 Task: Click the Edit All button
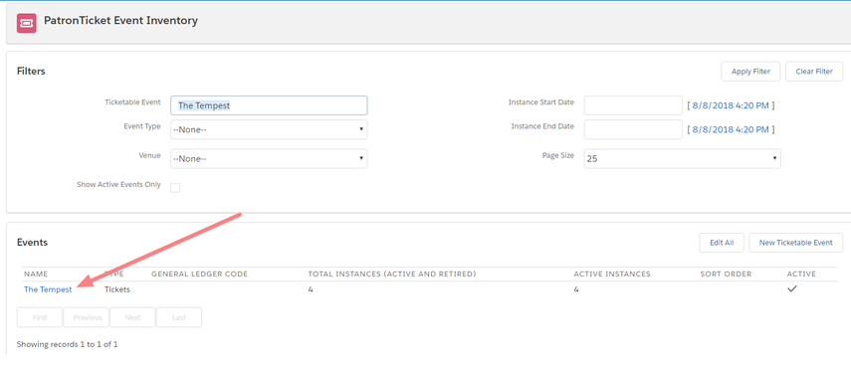[x=722, y=243]
